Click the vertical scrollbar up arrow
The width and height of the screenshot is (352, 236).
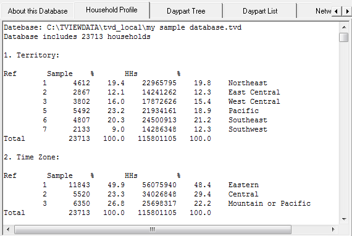344,27
